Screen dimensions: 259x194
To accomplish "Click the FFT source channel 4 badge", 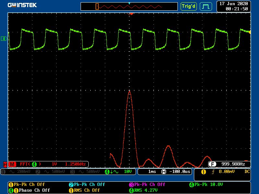I will tap(34, 164).
